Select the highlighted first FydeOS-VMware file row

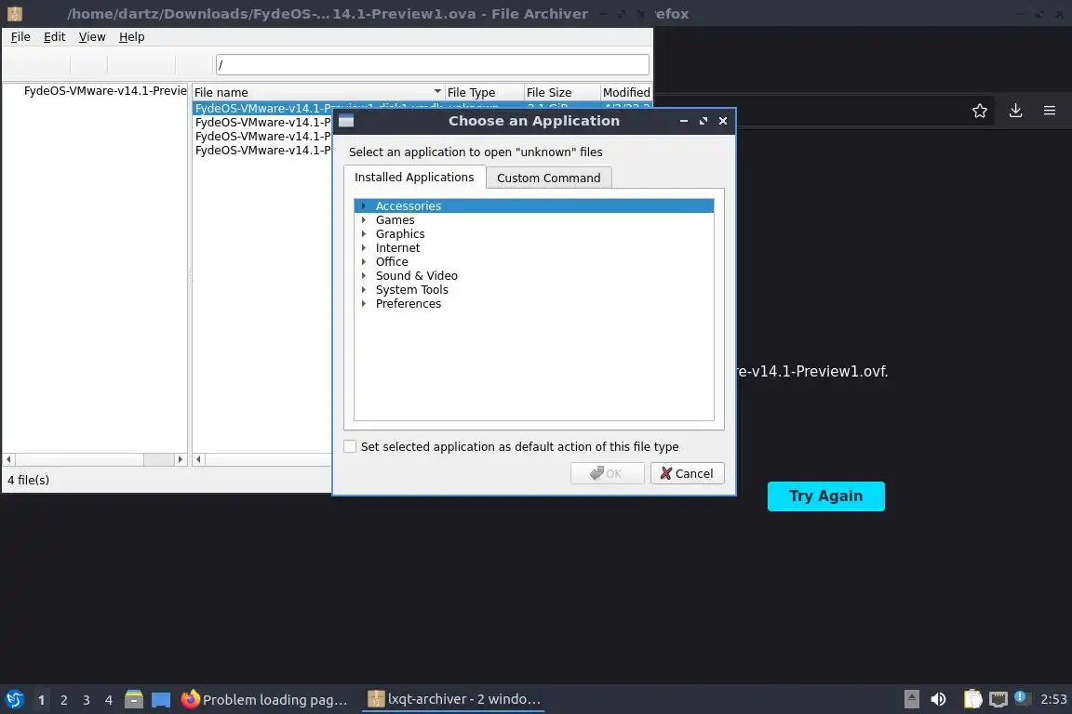click(x=422, y=108)
